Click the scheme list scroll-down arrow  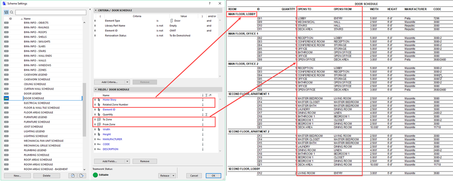click(84, 170)
